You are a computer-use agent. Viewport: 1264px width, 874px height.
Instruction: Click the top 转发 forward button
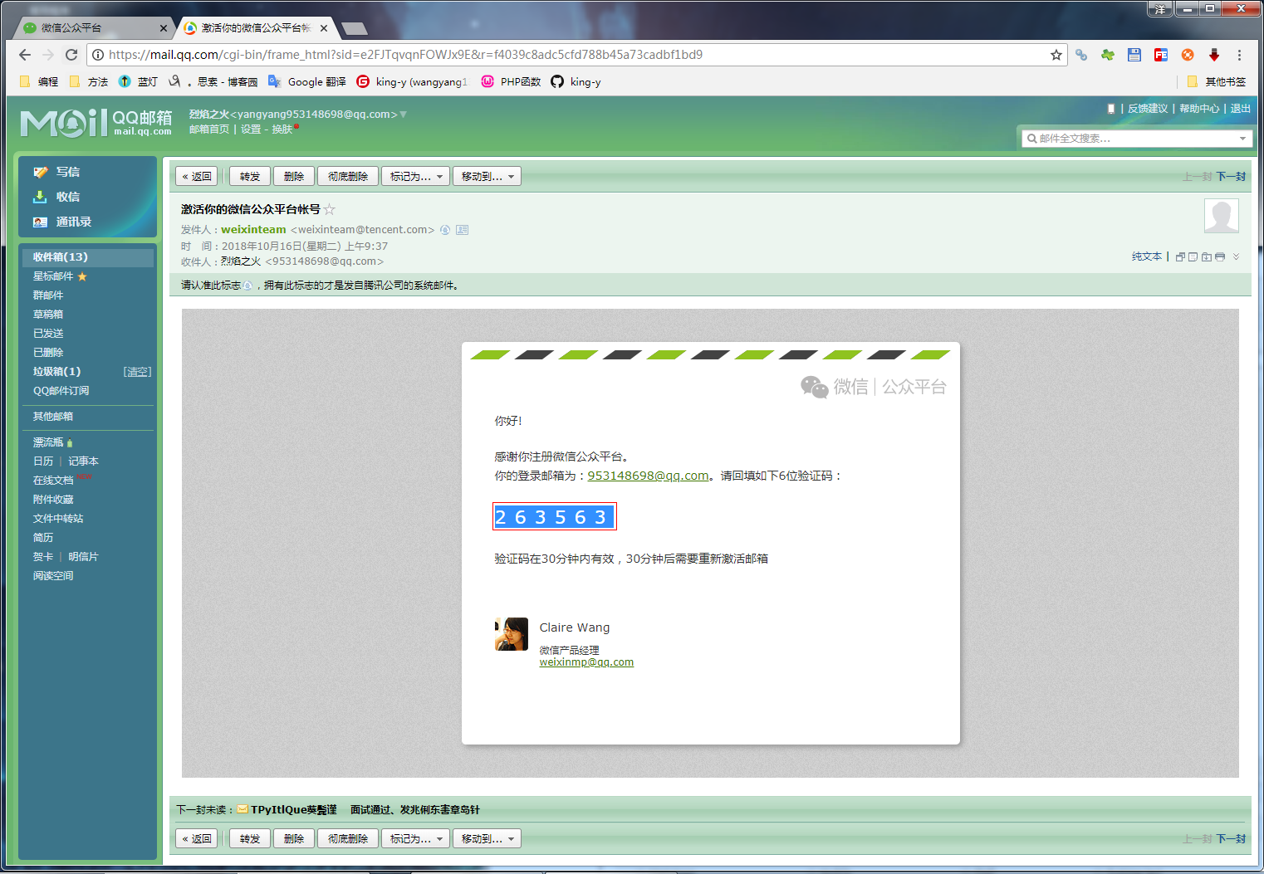pos(250,176)
